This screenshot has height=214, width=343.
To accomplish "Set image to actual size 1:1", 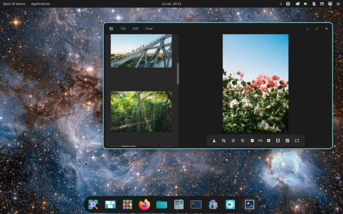I will pos(278,140).
